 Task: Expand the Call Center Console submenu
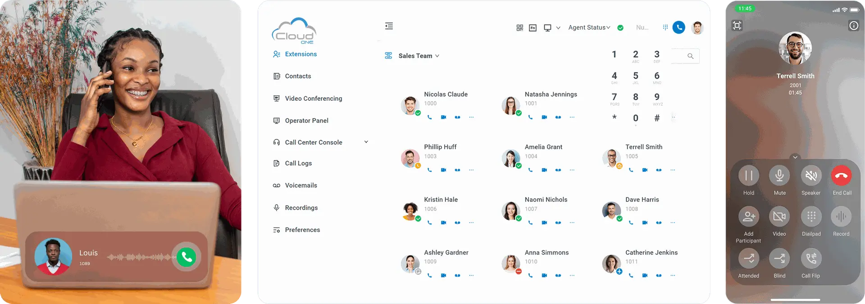click(x=366, y=142)
